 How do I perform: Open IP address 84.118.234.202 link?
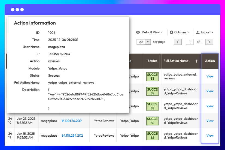(72, 136)
